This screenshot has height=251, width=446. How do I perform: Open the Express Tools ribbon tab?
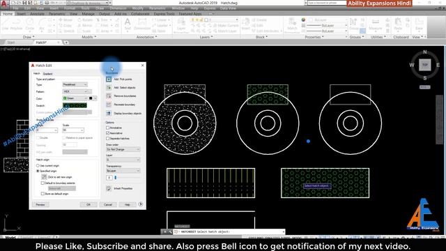click(164, 14)
